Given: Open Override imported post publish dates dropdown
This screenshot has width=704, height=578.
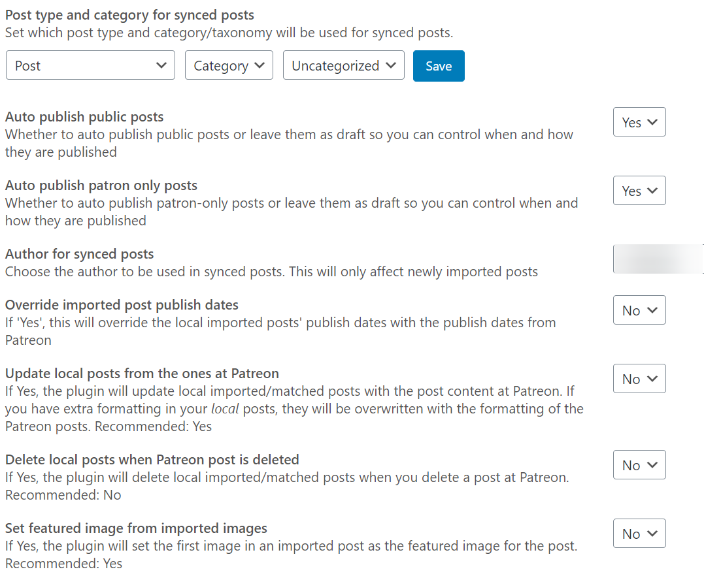Looking at the screenshot, I should tap(639, 310).
